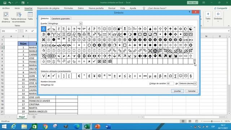Click the formula bar cancel X button
Image resolution: width=231 pixels, height=130 pixels.
click(x=26, y=31)
